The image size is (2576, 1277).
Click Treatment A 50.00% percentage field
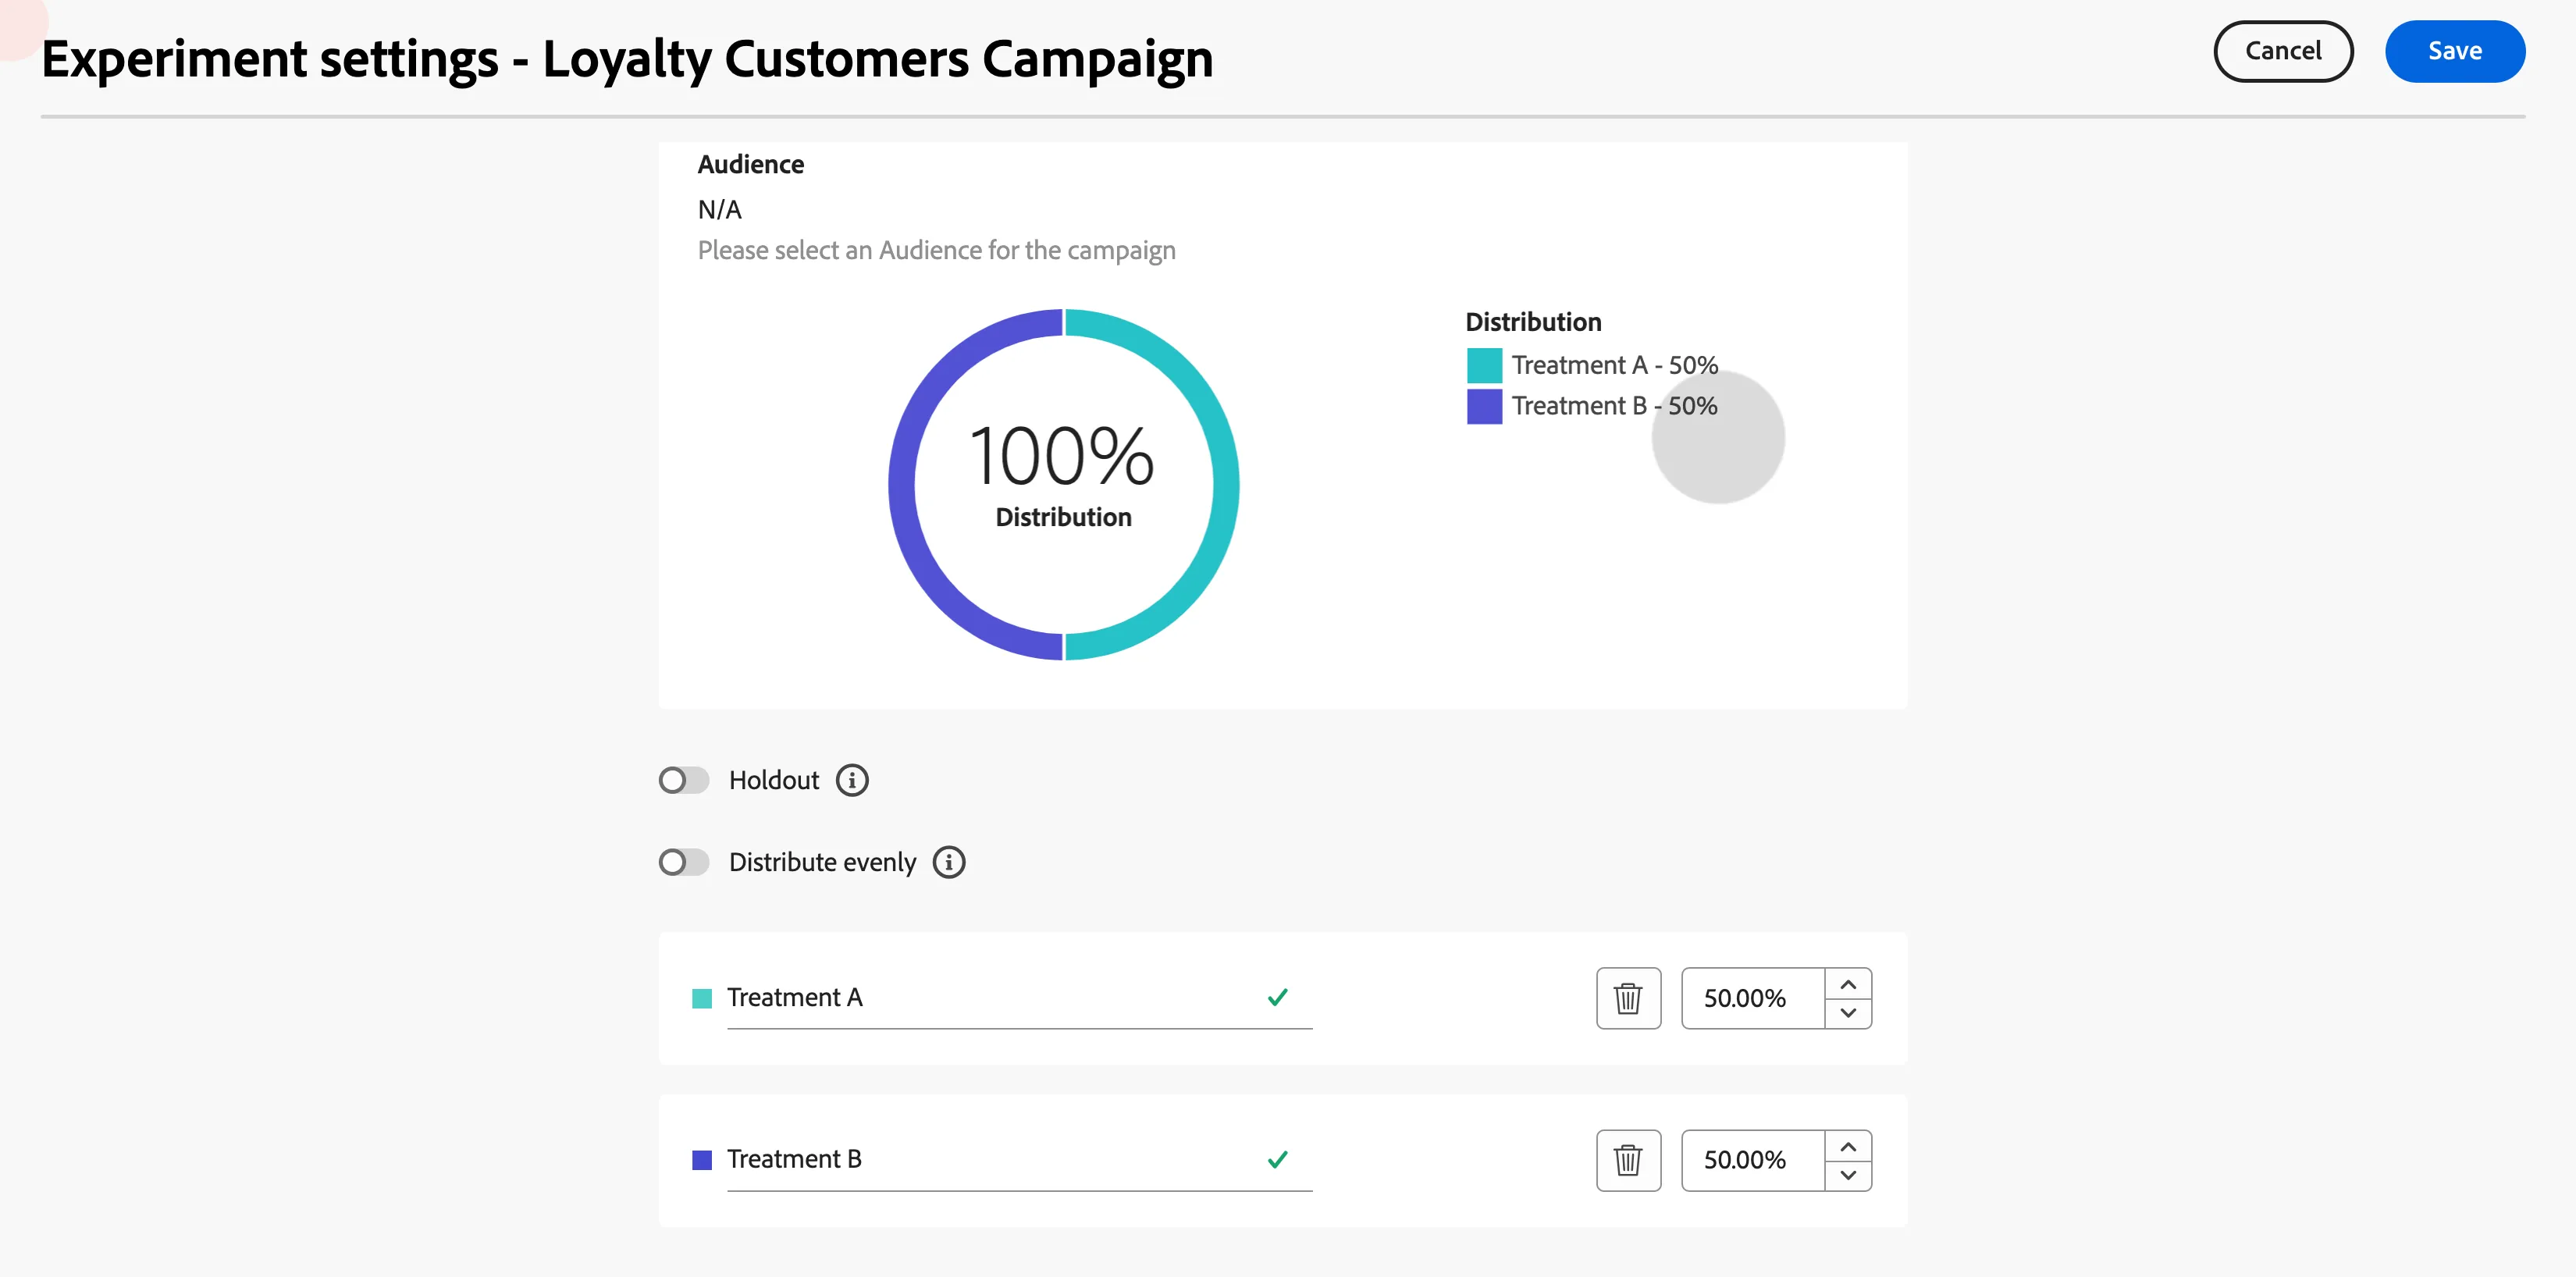point(1753,998)
